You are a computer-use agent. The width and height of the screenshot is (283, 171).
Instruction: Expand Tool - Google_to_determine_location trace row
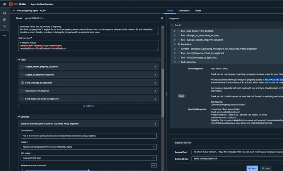pyautogui.click(x=175, y=35)
